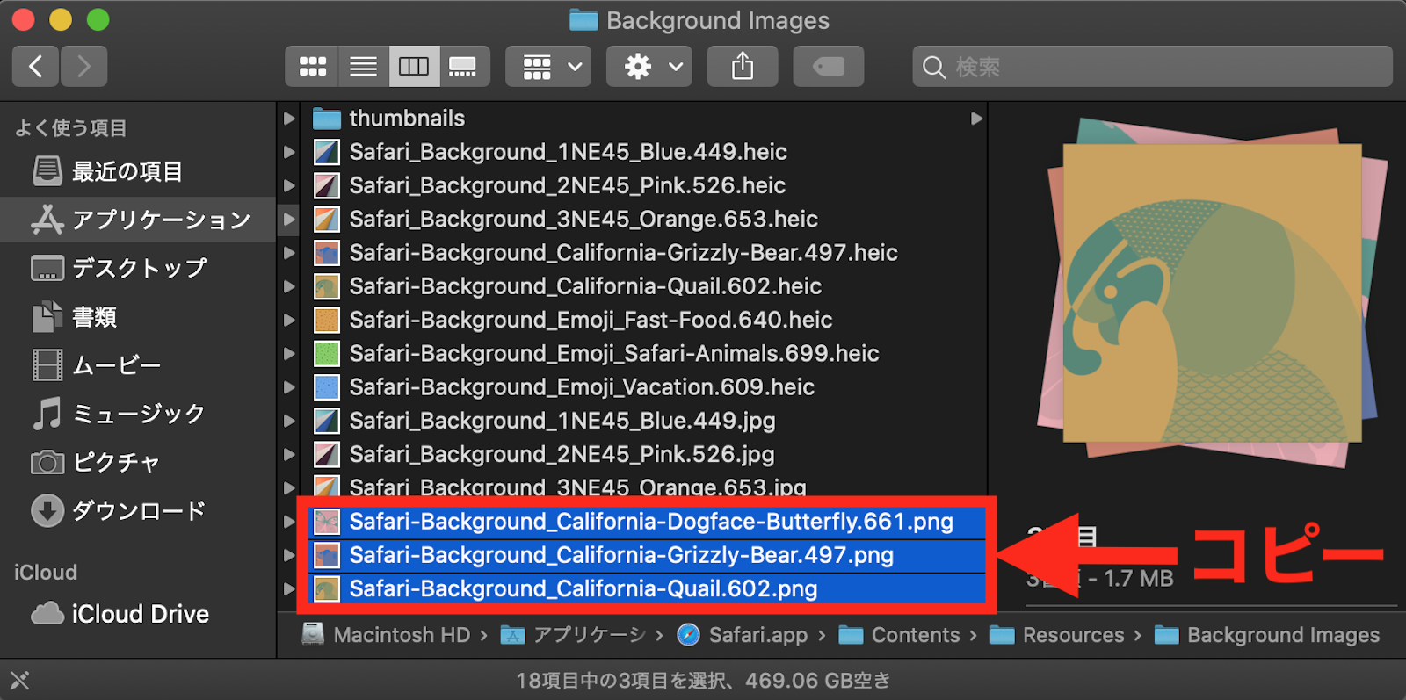Open ピクチャ in the sidebar
1406x700 pixels.
[x=138, y=462]
